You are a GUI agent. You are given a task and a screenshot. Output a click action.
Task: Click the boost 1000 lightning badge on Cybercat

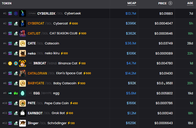[x=73, y=23]
